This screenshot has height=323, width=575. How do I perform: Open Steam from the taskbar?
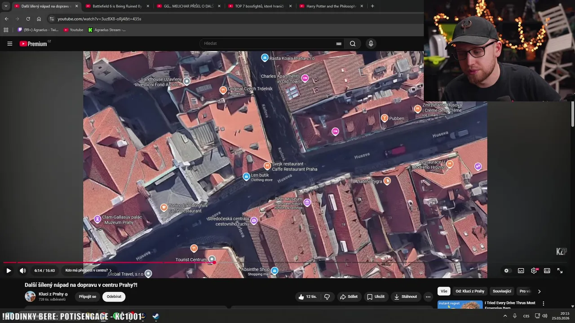[x=155, y=316]
